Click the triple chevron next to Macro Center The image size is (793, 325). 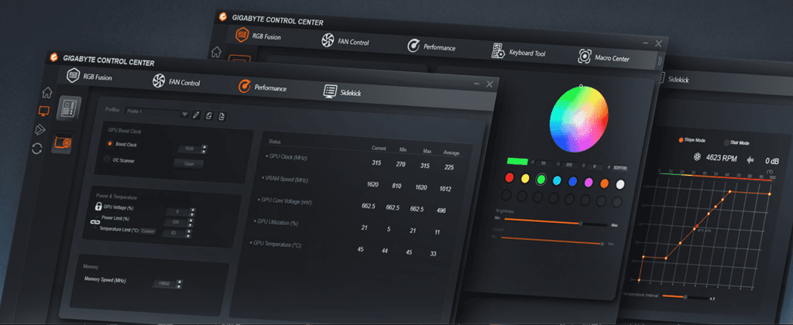coord(660,62)
